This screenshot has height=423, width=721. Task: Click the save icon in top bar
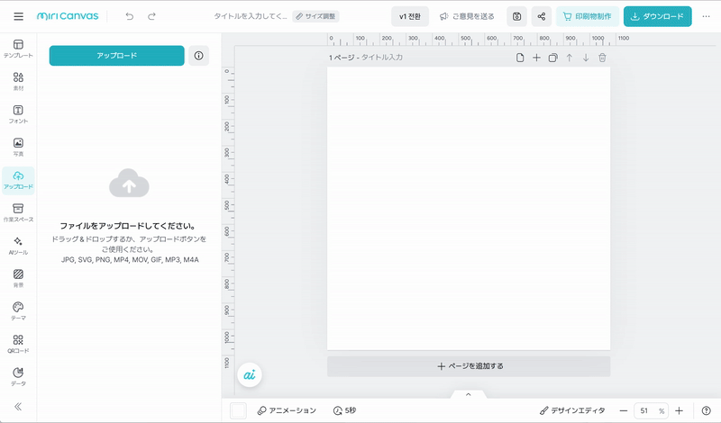click(x=516, y=16)
